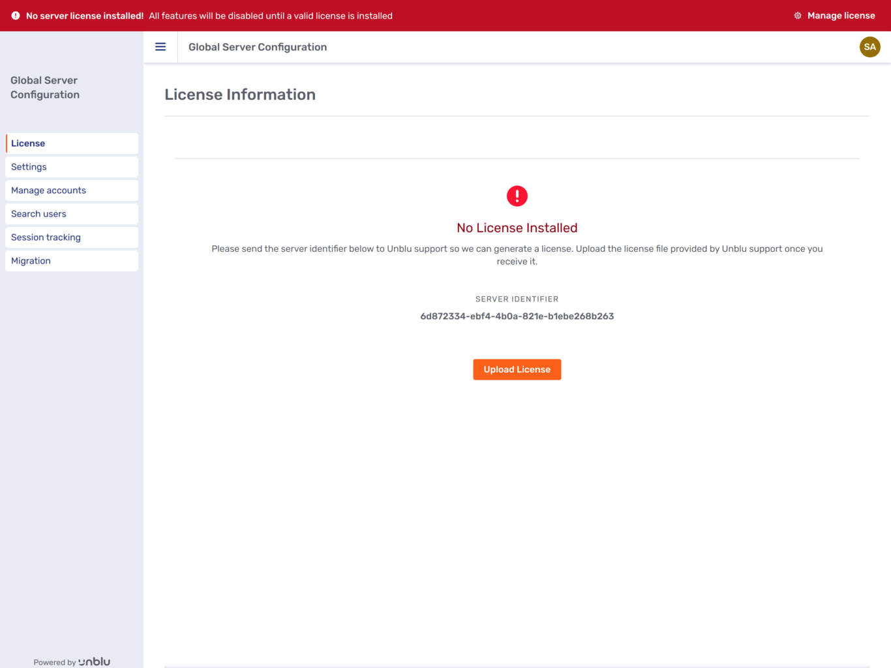Click the Unblu logo at the bottom
Image resolution: width=891 pixels, height=668 pixels.
click(94, 661)
